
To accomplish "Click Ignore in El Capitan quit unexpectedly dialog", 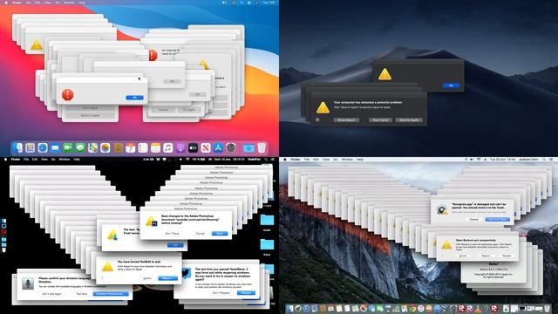I will 463,256.
